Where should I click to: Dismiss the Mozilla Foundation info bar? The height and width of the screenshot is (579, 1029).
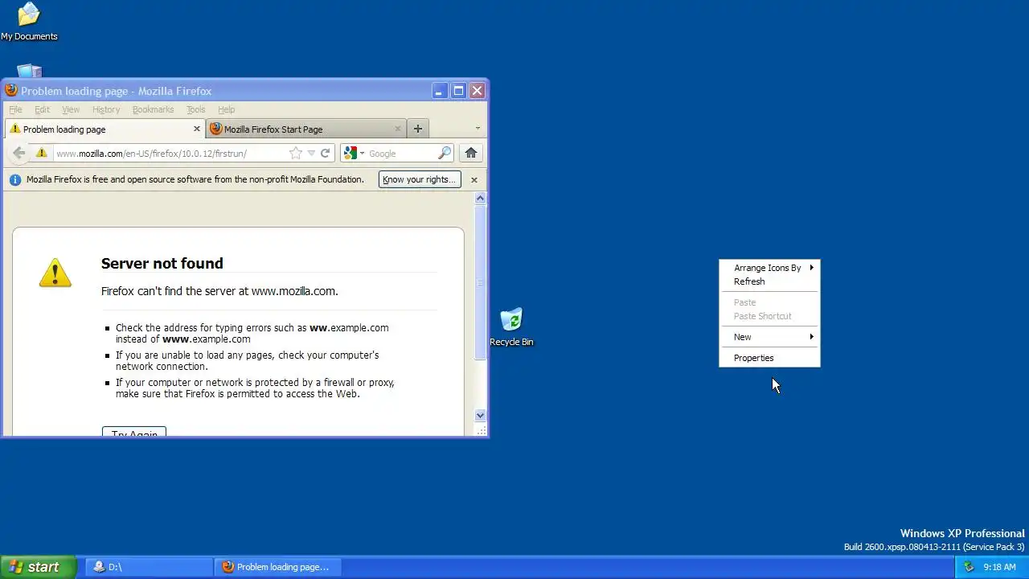(474, 179)
